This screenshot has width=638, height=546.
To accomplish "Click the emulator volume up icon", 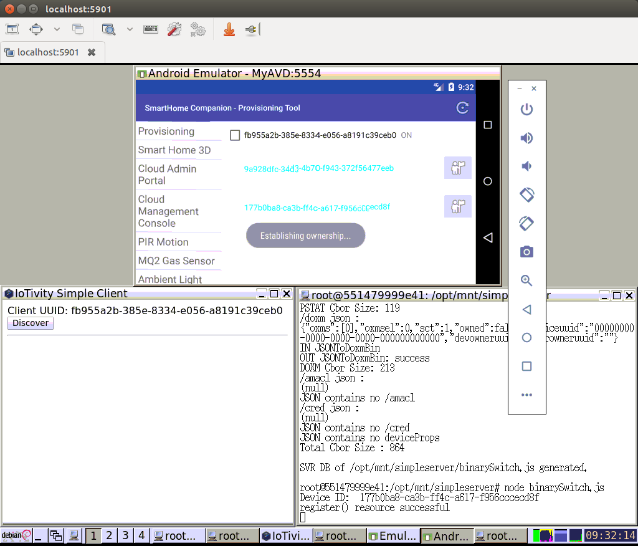I will (526, 138).
